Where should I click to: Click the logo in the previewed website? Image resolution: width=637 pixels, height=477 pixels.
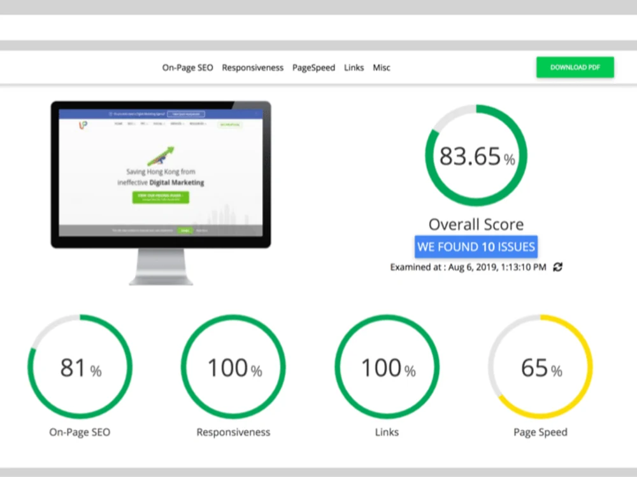[83, 125]
